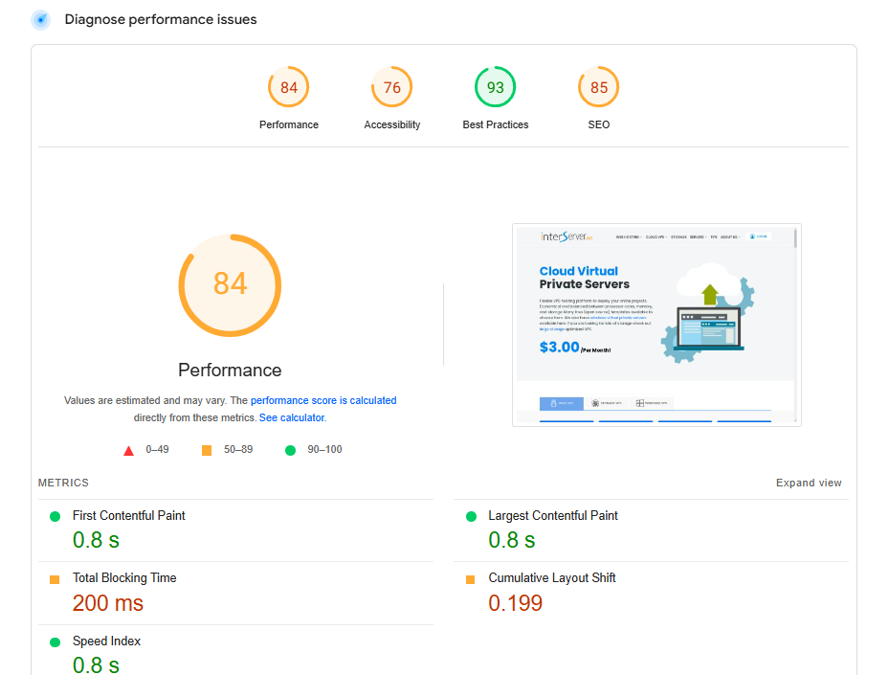The width and height of the screenshot is (889, 675).
Task: Click the 0.8 s Speed Index value
Action: (96, 664)
